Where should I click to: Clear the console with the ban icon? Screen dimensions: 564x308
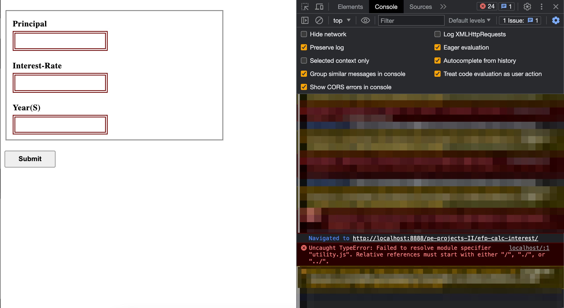[319, 20]
